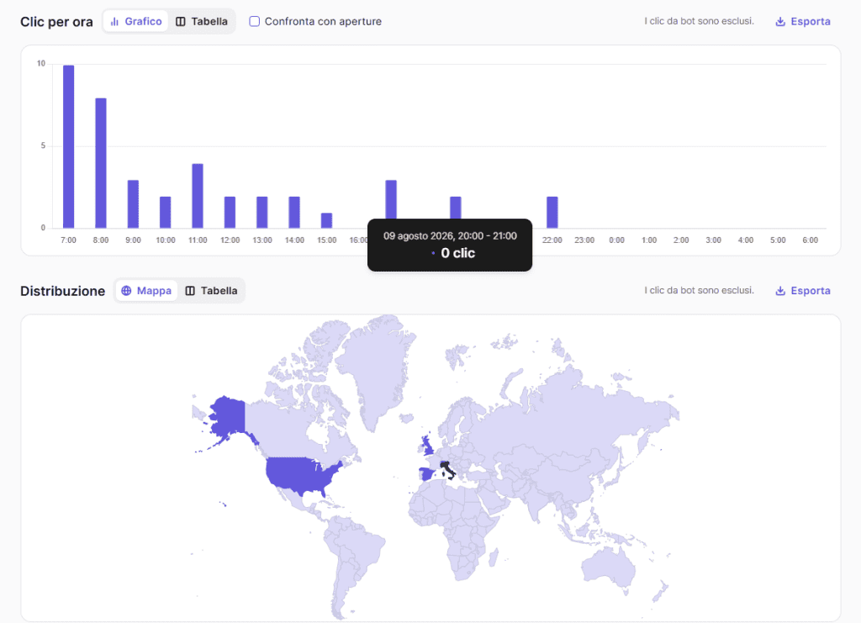Image resolution: width=861 pixels, height=623 pixels.
Task: Click the globe icon beside Mappa
Action: click(126, 291)
